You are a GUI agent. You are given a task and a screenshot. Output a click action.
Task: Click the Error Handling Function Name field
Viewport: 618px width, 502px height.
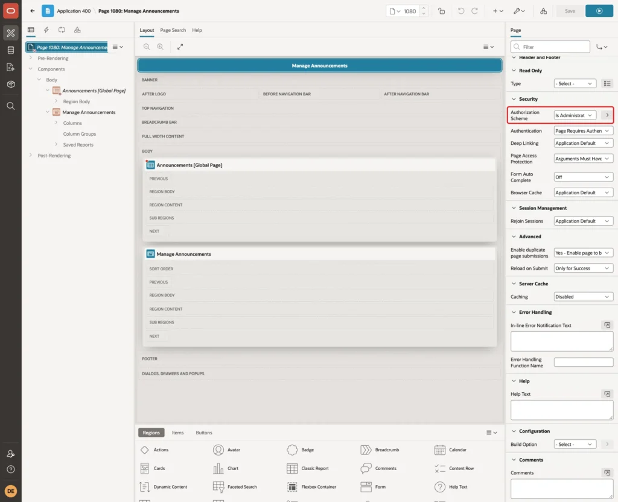[x=584, y=362]
